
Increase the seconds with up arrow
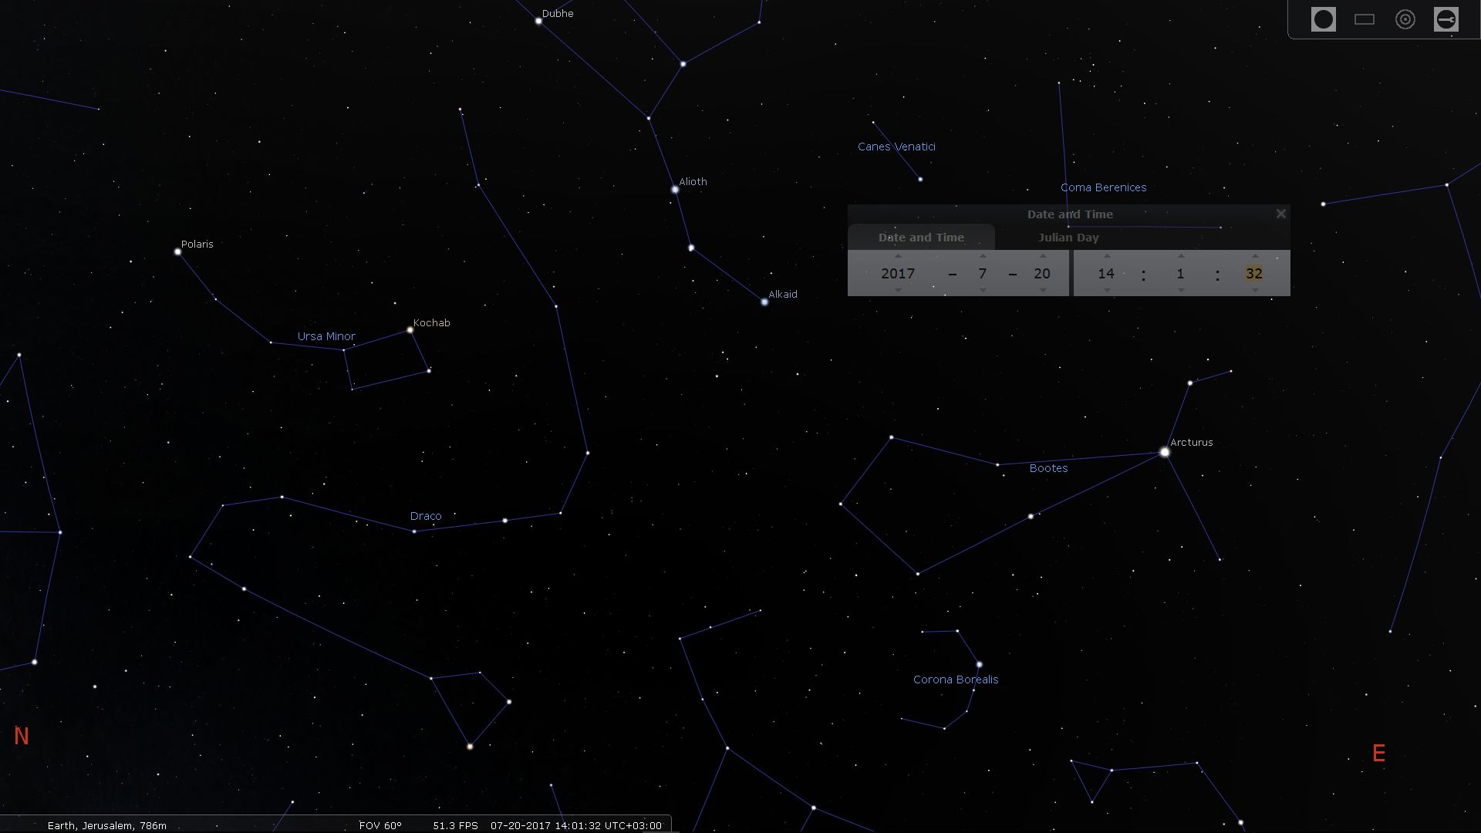click(1255, 256)
